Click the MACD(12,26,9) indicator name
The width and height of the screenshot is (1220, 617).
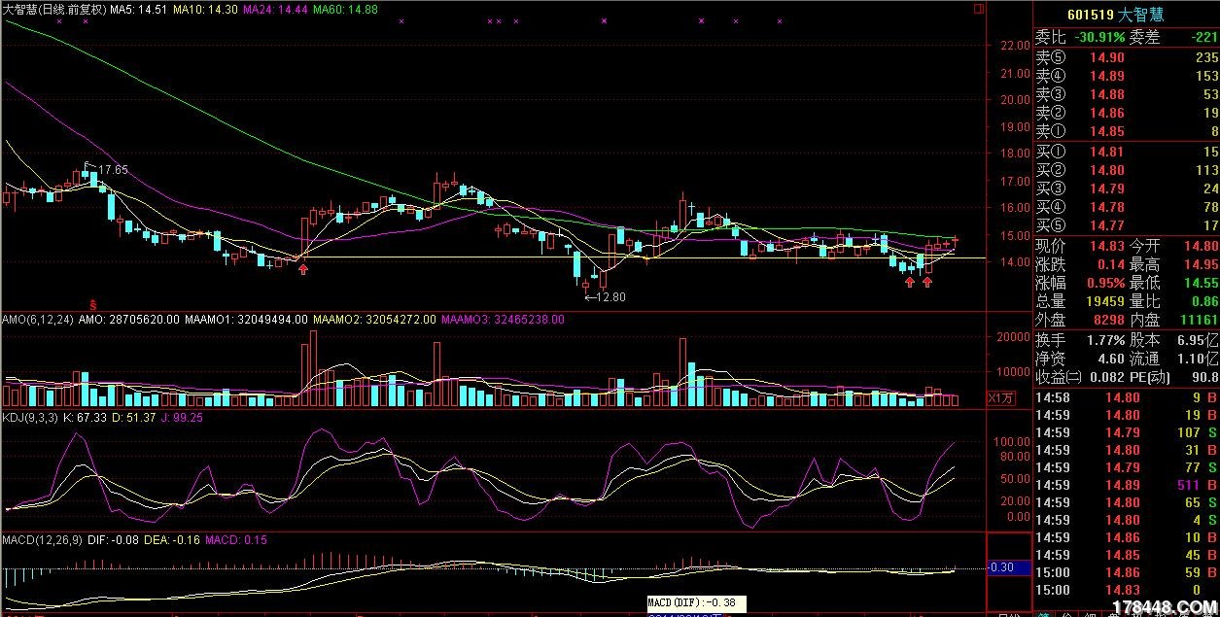(x=42, y=539)
